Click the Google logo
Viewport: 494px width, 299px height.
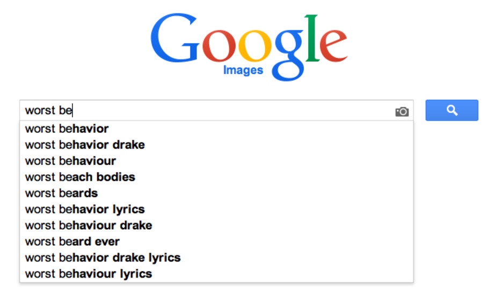click(249, 47)
